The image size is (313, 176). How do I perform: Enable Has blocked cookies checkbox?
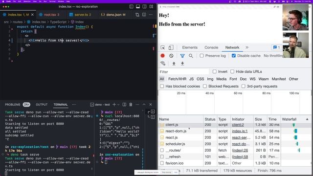(x=162, y=86)
